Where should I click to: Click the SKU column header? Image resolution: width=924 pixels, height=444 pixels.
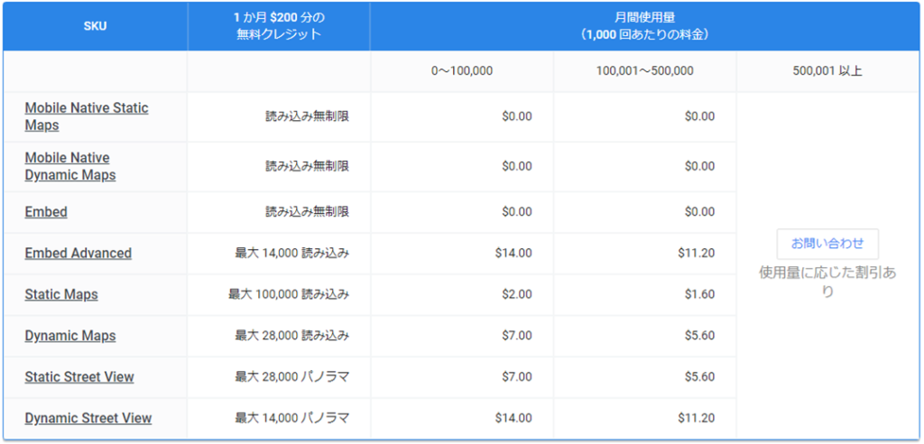coord(94,26)
